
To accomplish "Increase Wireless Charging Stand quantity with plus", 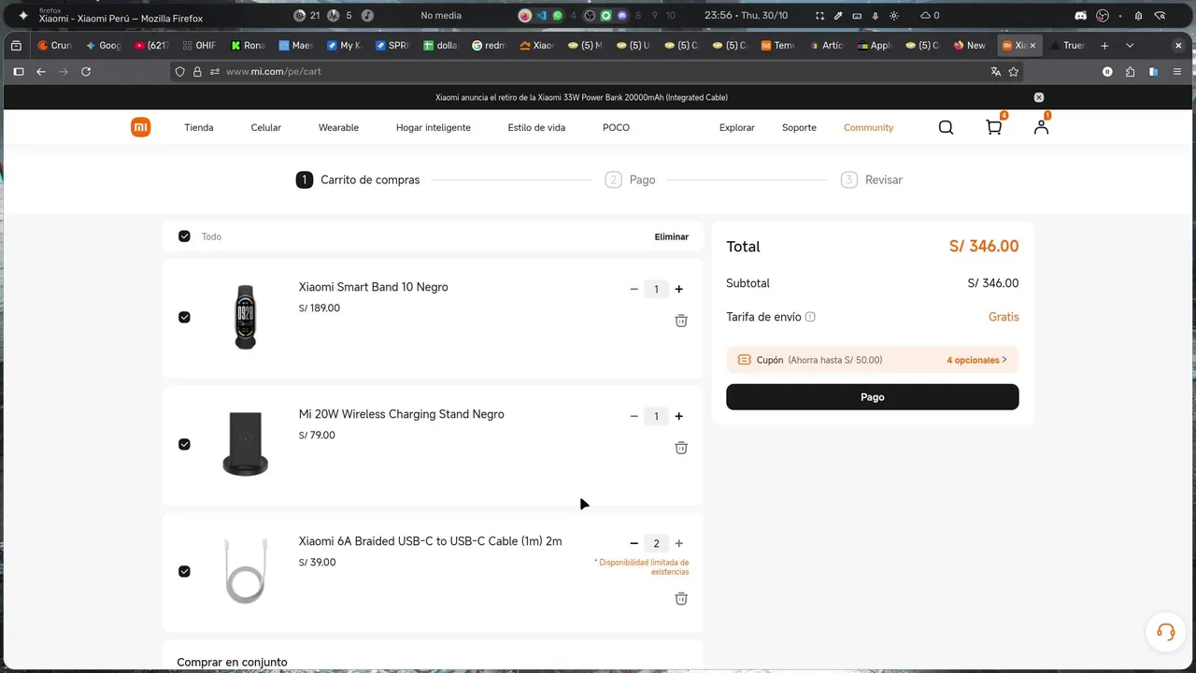I will click(x=679, y=417).
